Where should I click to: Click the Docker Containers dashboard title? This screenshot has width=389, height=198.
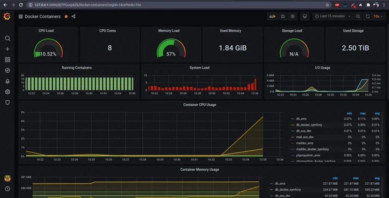42,17
